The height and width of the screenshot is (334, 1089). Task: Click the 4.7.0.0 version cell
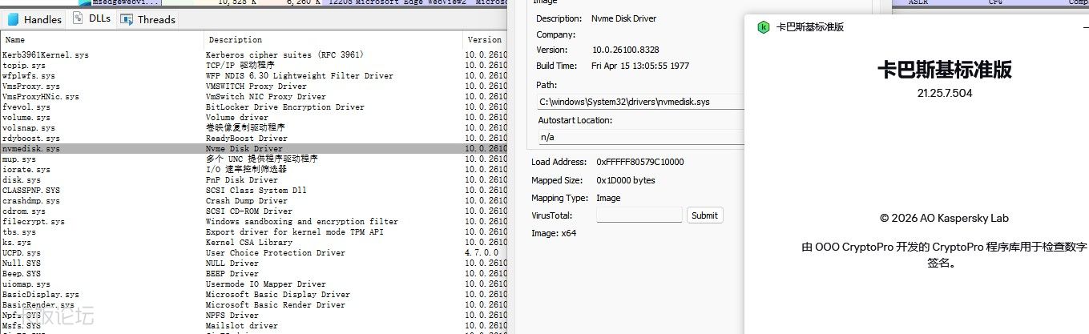(480, 252)
